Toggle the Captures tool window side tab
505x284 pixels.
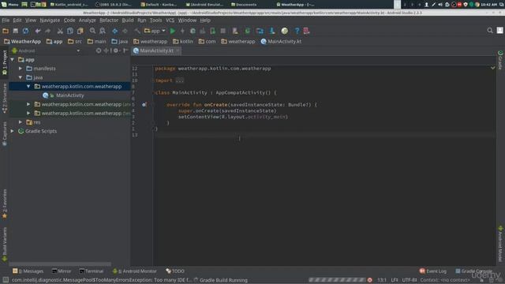click(x=5, y=133)
